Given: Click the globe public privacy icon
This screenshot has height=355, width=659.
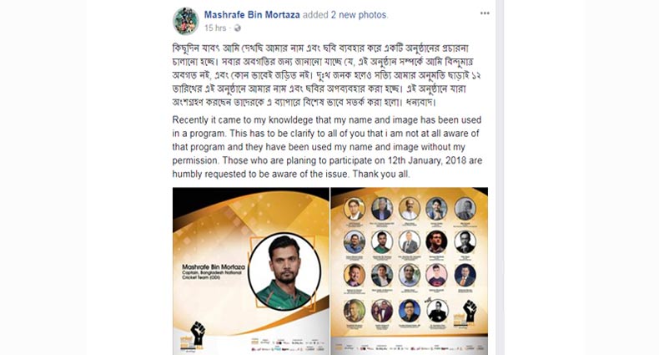Looking at the screenshot, I should coord(238,28).
